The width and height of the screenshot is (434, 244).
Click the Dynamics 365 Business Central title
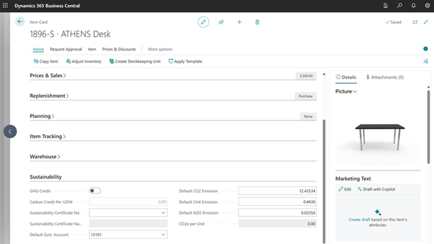tap(47, 6)
